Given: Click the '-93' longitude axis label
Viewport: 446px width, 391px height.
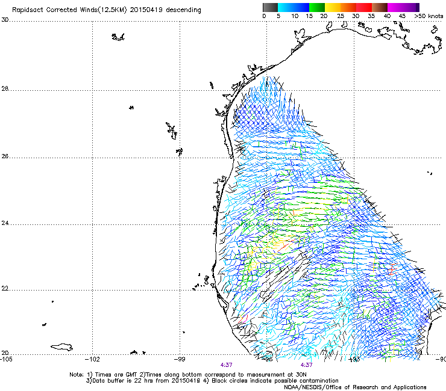Looking at the screenshot, I should [354, 359].
